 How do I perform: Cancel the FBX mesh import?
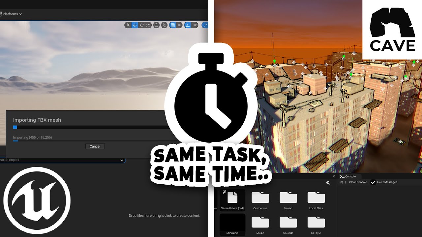95,146
